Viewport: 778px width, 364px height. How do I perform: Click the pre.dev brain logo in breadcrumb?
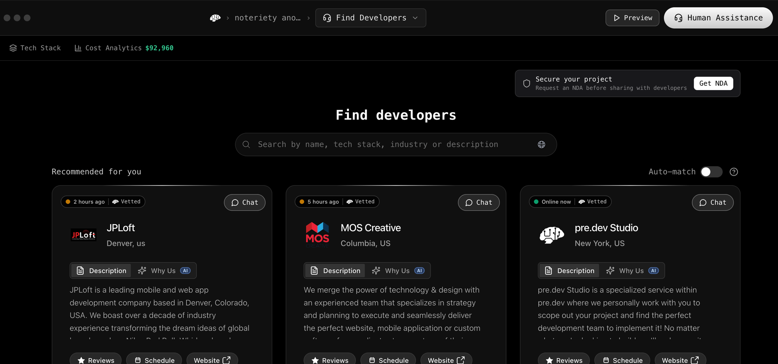coord(215,18)
